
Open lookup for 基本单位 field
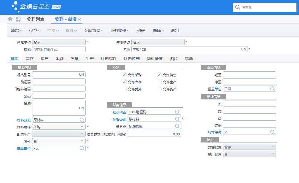click(82, 148)
